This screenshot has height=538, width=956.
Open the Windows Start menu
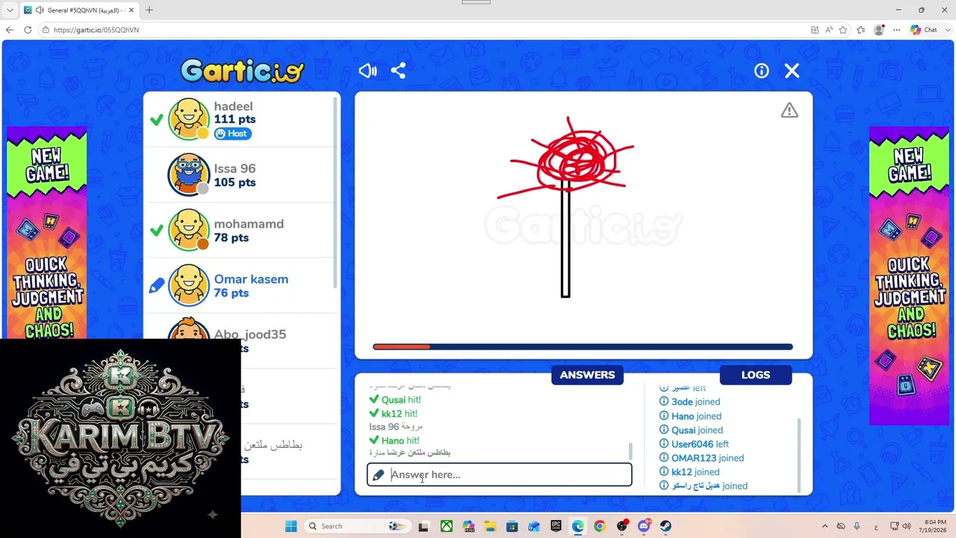pos(291,526)
